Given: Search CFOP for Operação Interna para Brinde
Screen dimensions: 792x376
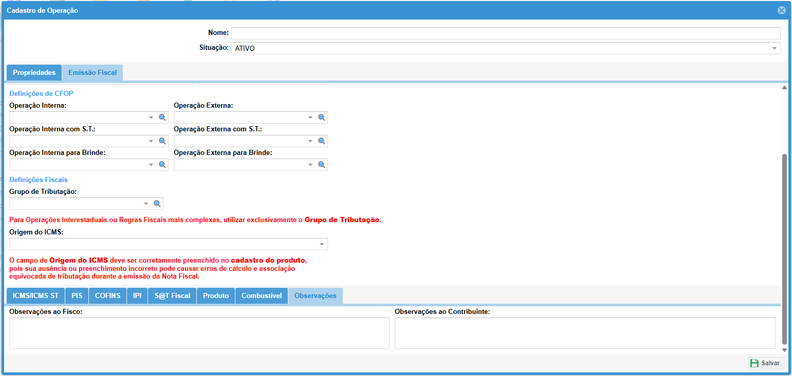Looking at the screenshot, I should tap(162, 165).
